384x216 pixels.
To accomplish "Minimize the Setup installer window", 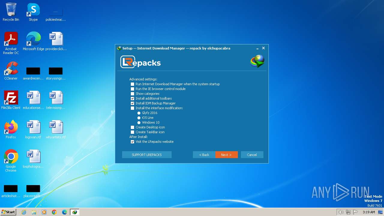I will pyautogui.click(x=257, y=48).
